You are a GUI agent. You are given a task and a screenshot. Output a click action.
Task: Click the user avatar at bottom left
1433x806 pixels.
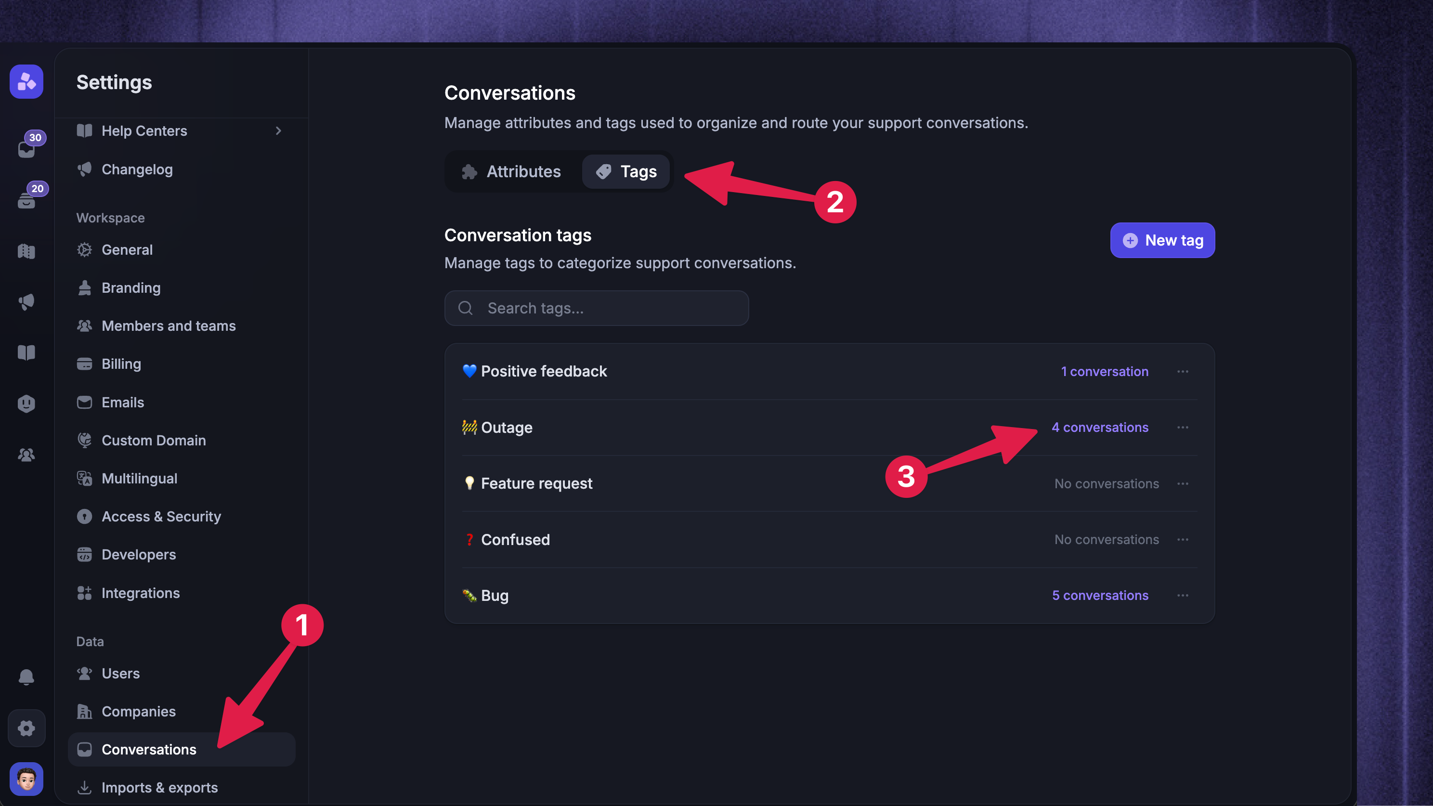pos(26,779)
